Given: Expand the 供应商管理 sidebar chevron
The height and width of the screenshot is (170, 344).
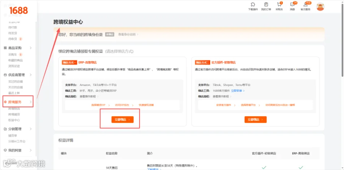Looking at the screenshot, I should (31, 75).
